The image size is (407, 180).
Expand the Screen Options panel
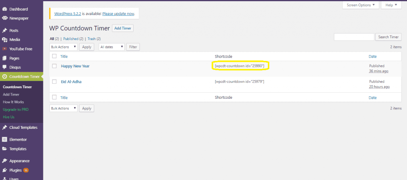click(x=361, y=5)
